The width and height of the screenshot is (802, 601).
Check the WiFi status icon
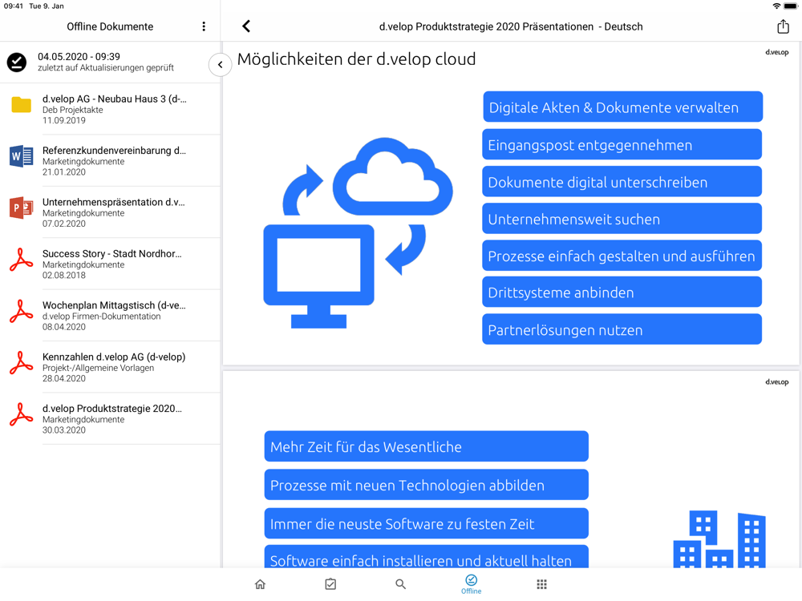(776, 6)
